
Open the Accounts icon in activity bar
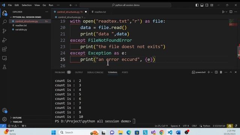[x=4, y=110]
